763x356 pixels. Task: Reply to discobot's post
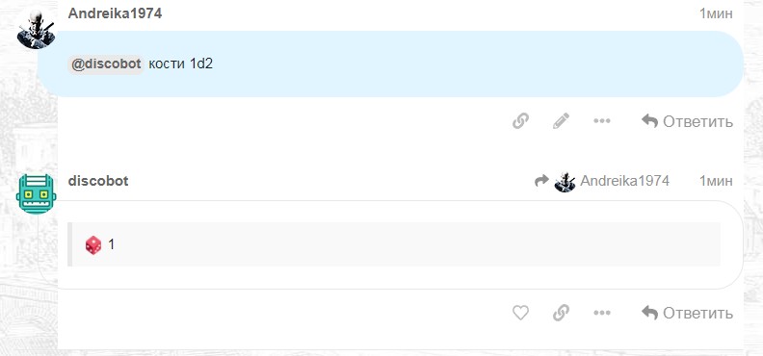(687, 313)
